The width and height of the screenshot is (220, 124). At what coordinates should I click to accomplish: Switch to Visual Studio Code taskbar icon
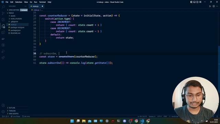point(142,121)
